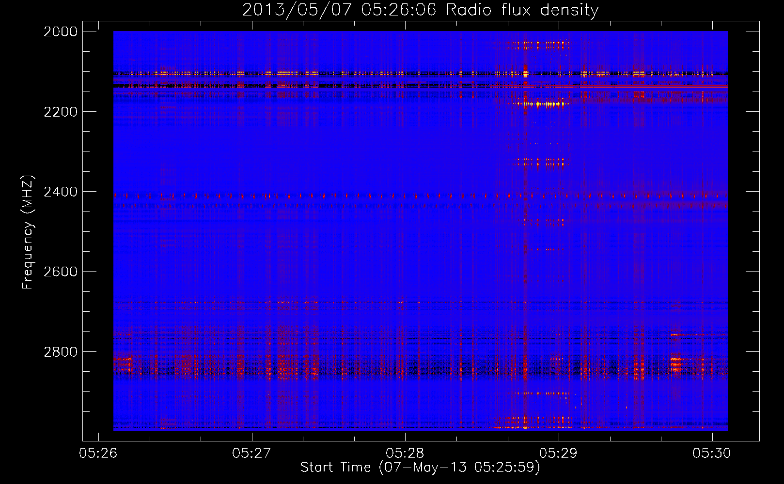Click the 2800 frequency tick label

point(61,352)
